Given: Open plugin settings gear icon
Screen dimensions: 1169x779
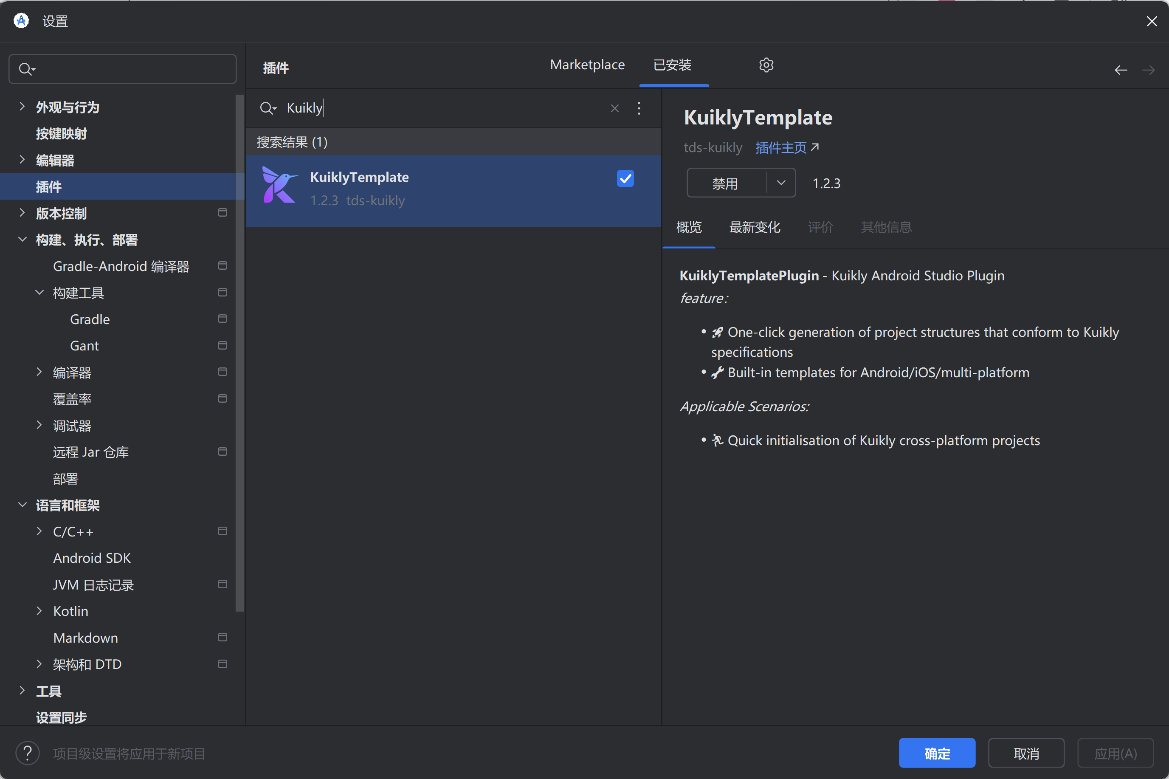Looking at the screenshot, I should pos(766,65).
